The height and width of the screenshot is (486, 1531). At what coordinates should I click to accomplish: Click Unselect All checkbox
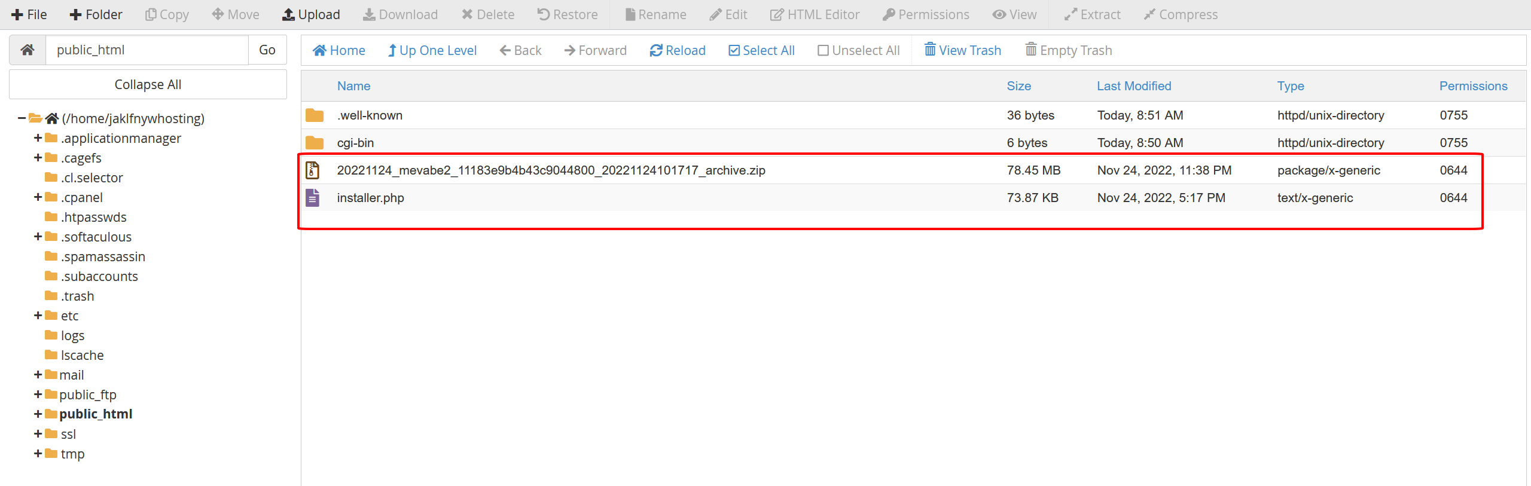824,51
